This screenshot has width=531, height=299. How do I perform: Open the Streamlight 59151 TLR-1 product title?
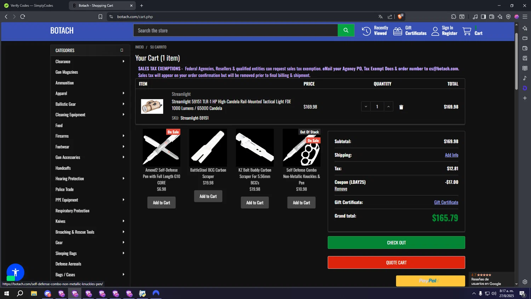coord(232,105)
